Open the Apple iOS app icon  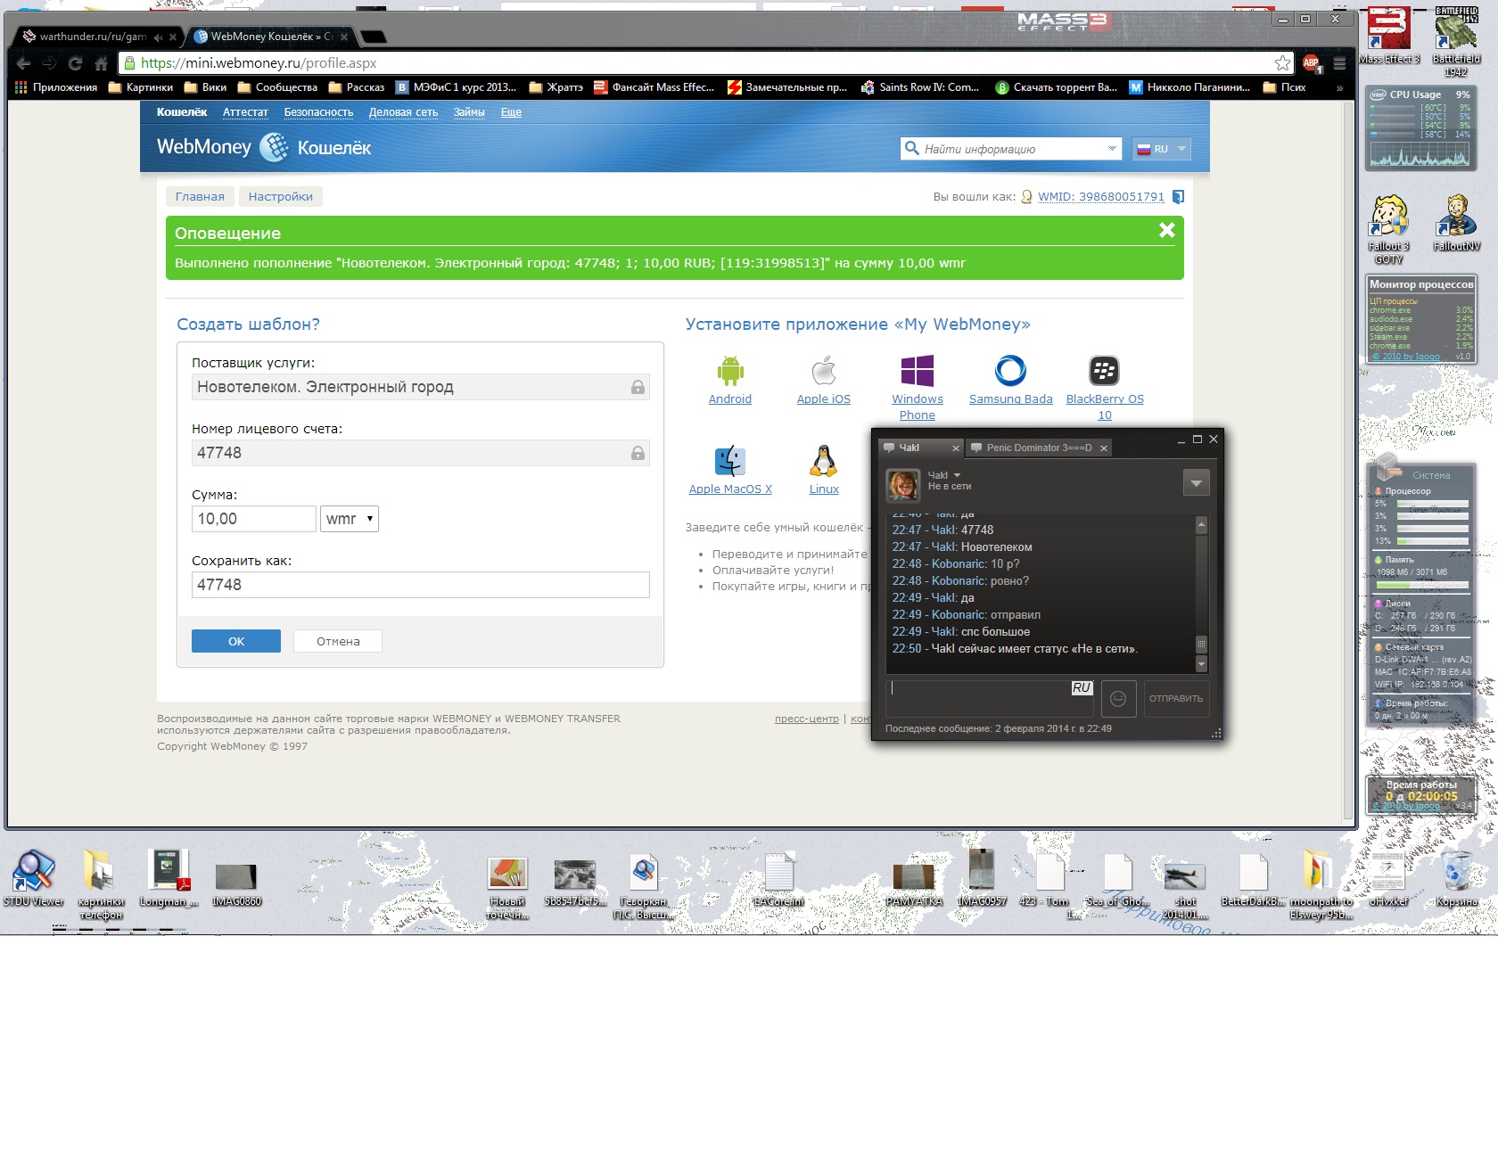tap(823, 371)
